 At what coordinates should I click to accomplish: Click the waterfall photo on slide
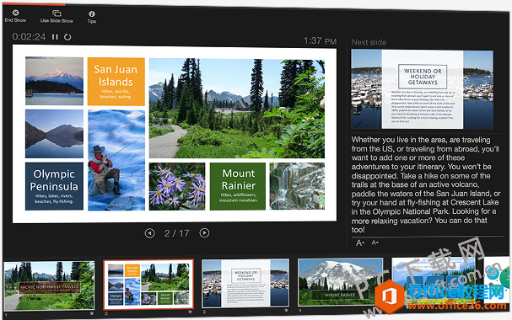point(297,186)
